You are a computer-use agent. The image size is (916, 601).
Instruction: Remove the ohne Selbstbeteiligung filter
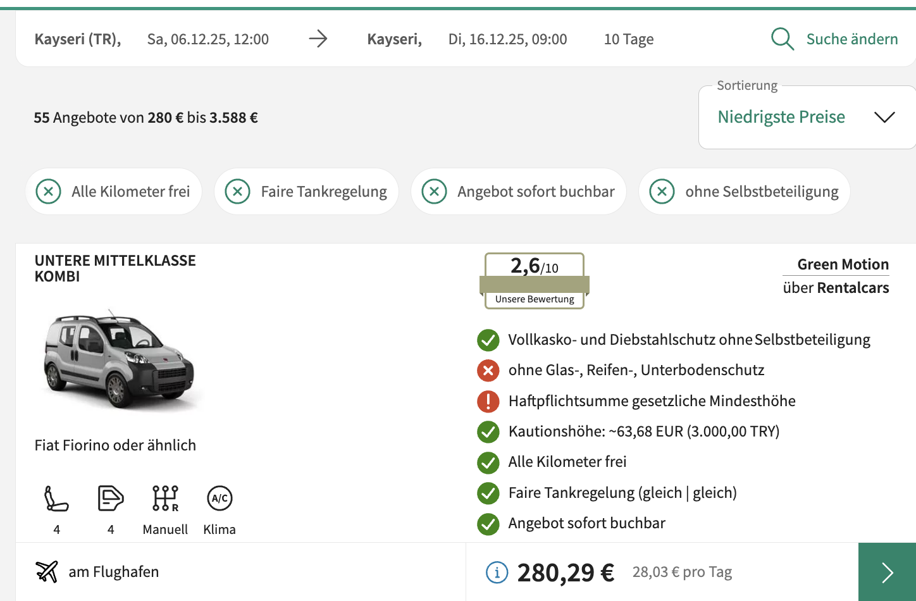tap(662, 191)
